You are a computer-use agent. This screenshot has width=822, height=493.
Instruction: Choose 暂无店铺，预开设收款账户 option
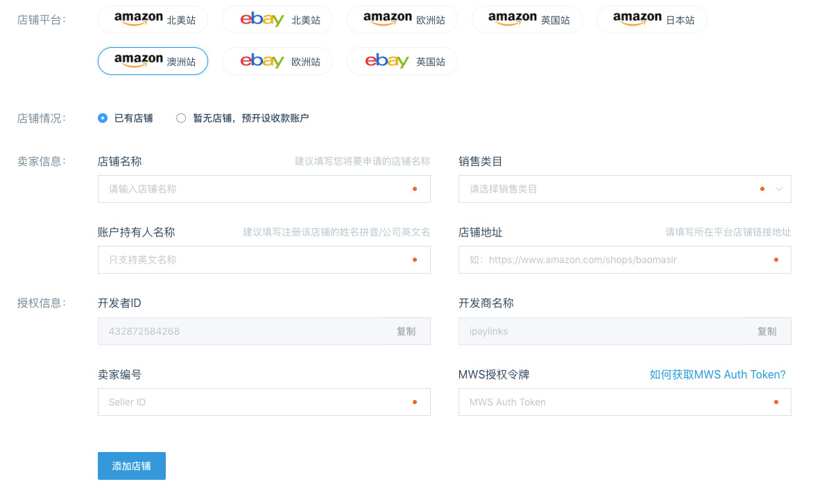pos(181,118)
